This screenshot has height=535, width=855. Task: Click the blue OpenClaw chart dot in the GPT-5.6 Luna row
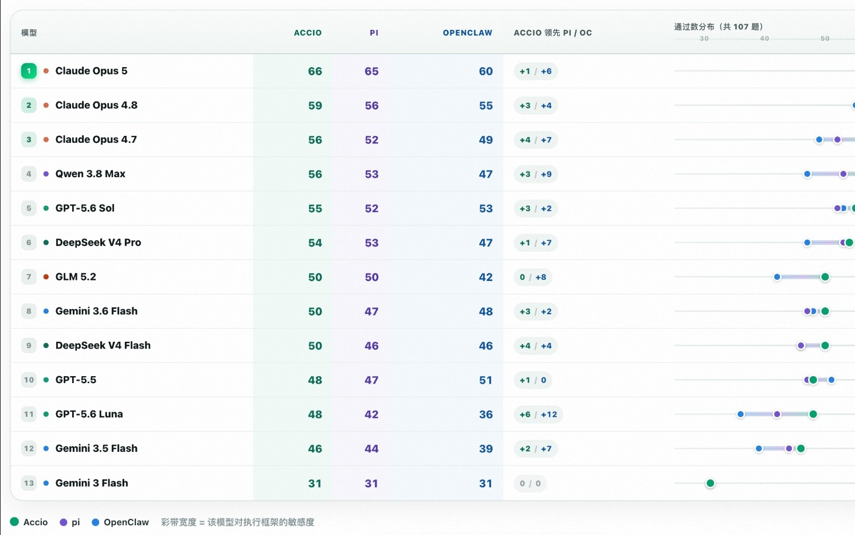741,414
